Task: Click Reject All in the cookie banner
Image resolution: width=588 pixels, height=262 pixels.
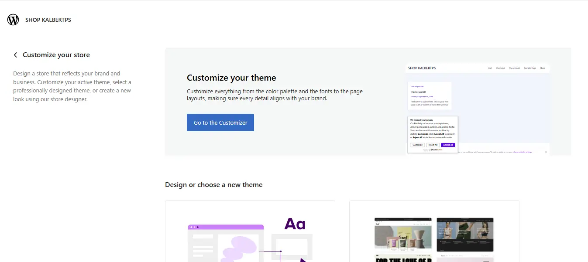Action: tap(433, 145)
